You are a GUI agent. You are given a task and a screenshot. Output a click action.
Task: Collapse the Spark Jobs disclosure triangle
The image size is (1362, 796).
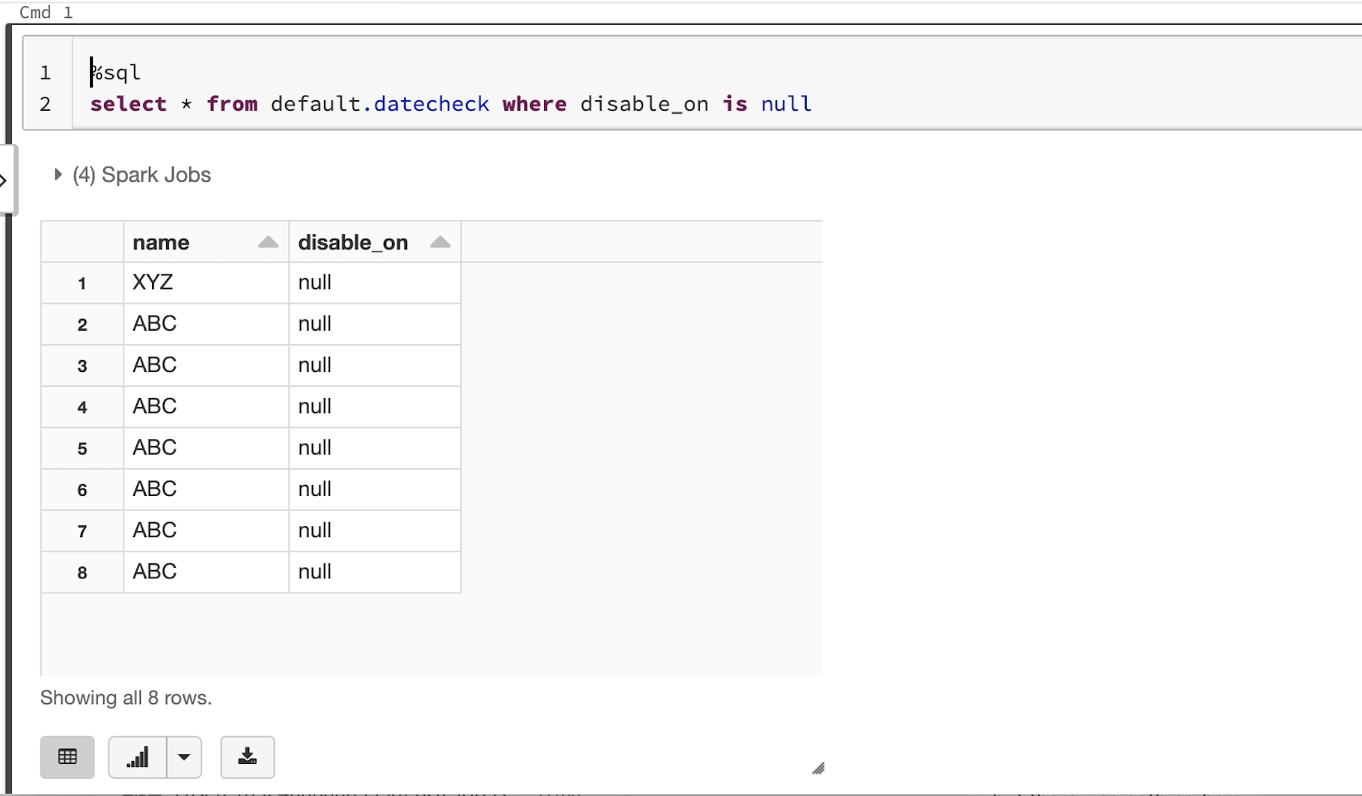point(58,174)
